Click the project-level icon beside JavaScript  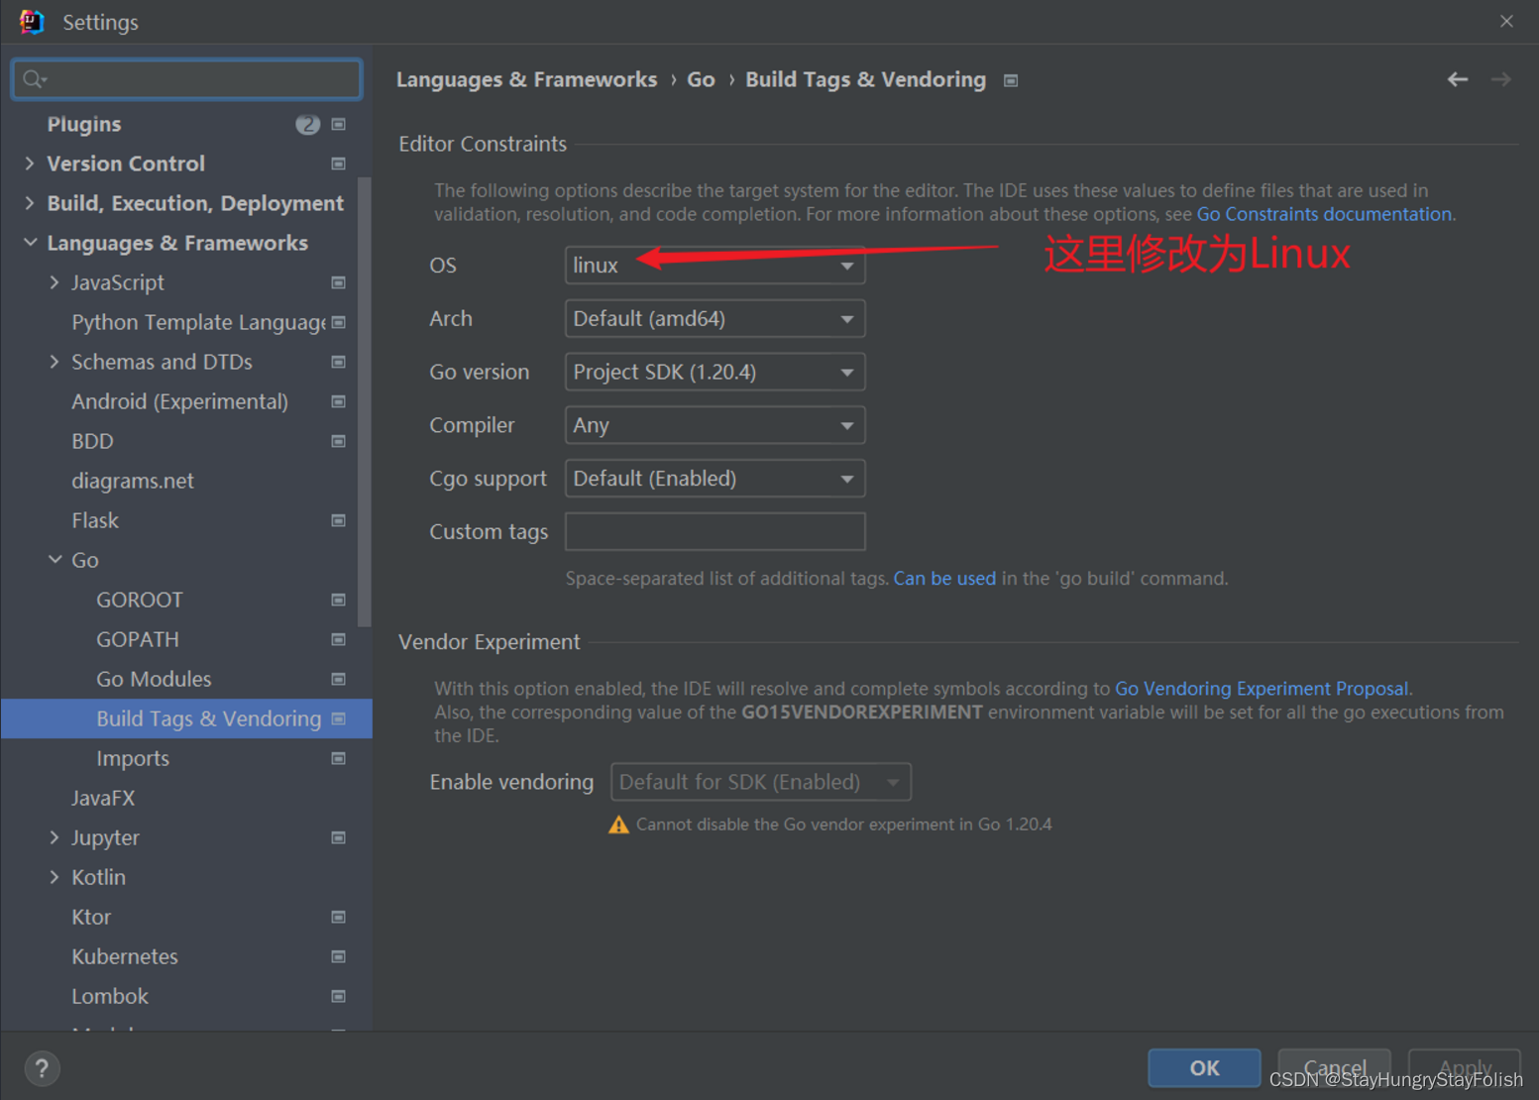338,282
